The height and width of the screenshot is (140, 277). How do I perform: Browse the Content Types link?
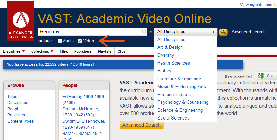(20, 121)
